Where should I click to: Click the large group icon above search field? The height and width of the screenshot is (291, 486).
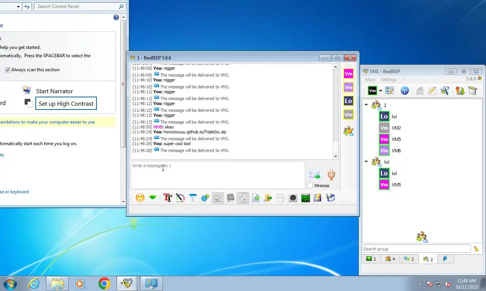click(421, 237)
